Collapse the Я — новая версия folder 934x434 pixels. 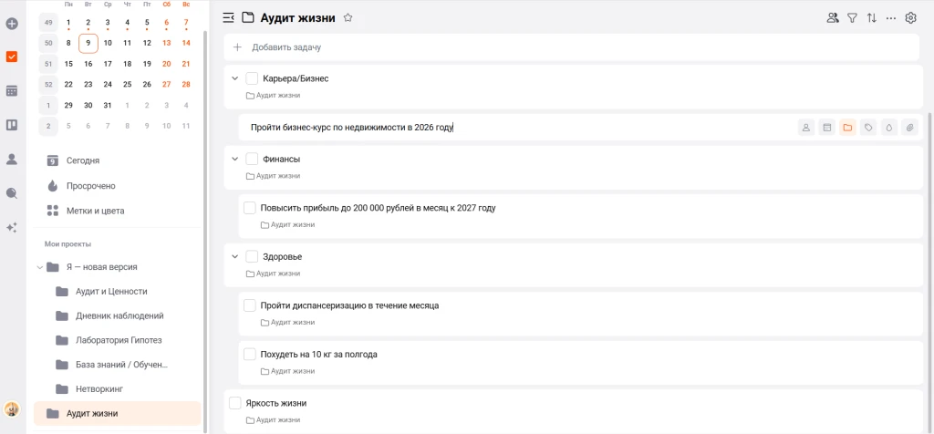tap(39, 267)
